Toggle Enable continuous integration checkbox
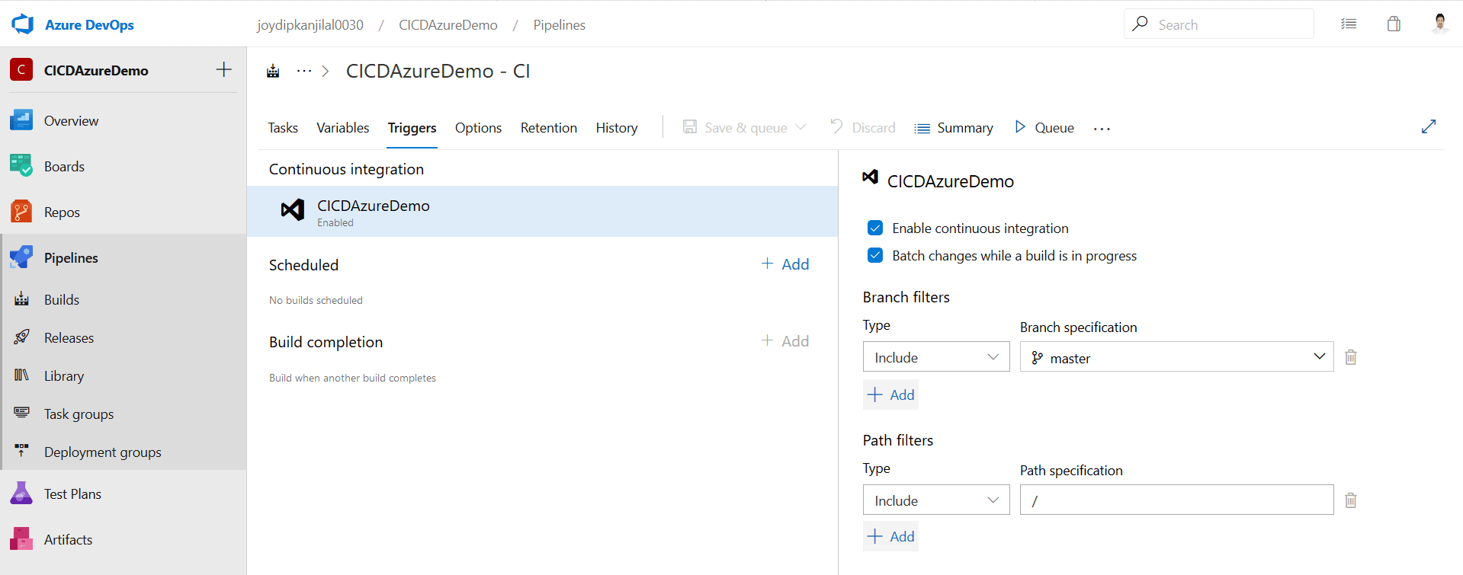1463x575 pixels. point(875,228)
